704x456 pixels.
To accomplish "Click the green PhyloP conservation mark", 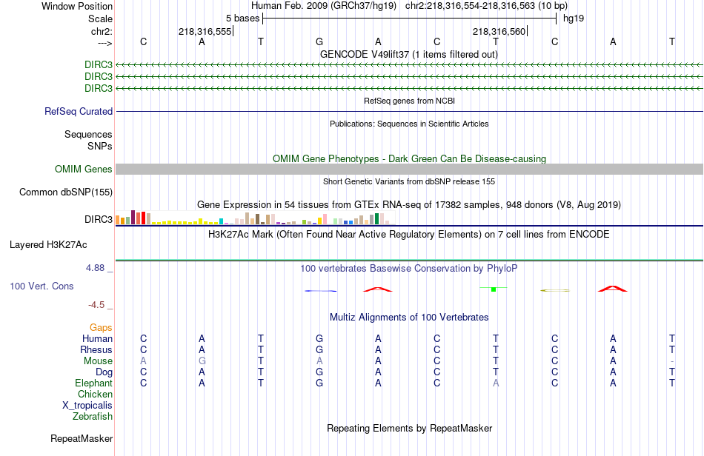I will (x=494, y=289).
